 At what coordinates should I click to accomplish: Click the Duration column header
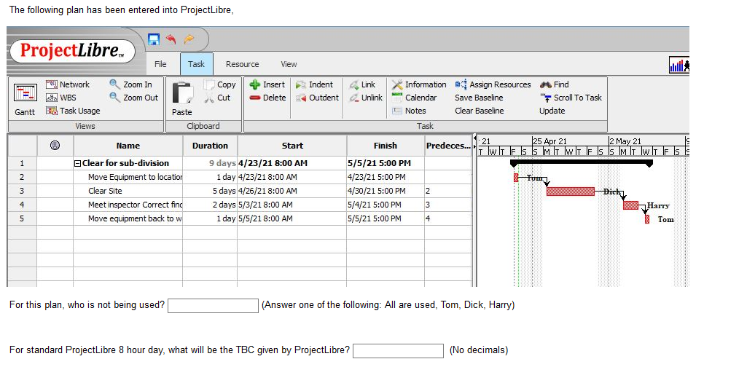coord(210,145)
